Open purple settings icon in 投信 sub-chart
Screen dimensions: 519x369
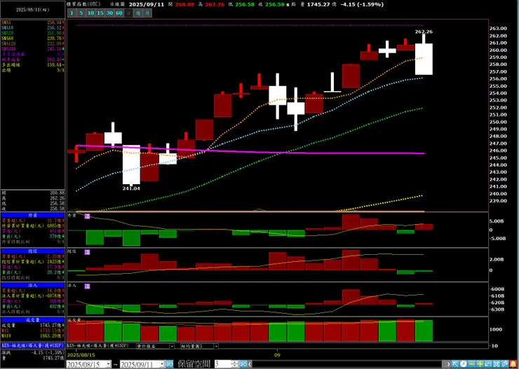88,252
